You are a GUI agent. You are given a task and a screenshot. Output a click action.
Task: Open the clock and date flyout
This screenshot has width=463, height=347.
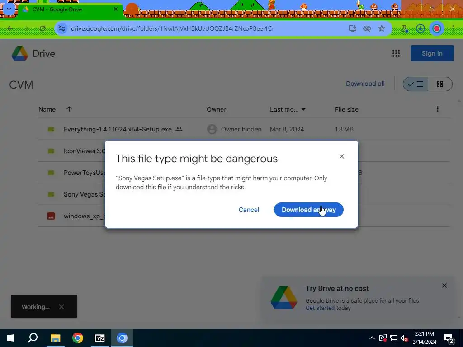pos(424,338)
